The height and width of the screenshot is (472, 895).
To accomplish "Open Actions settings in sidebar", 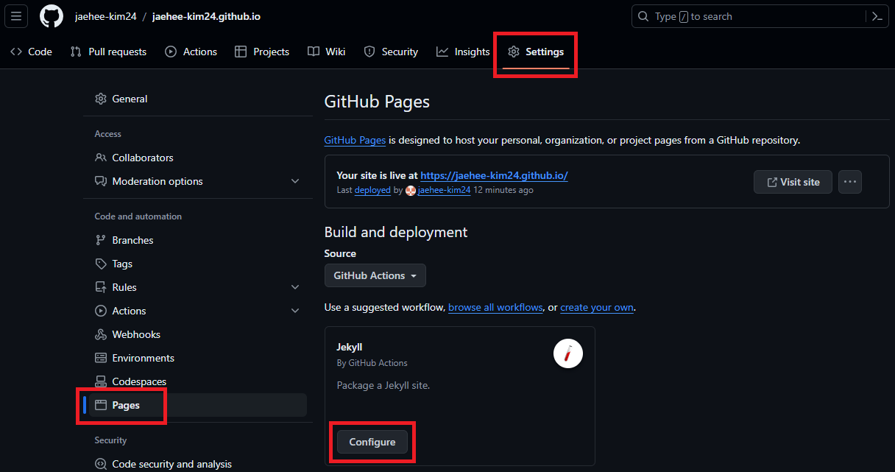I will click(x=198, y=311).
